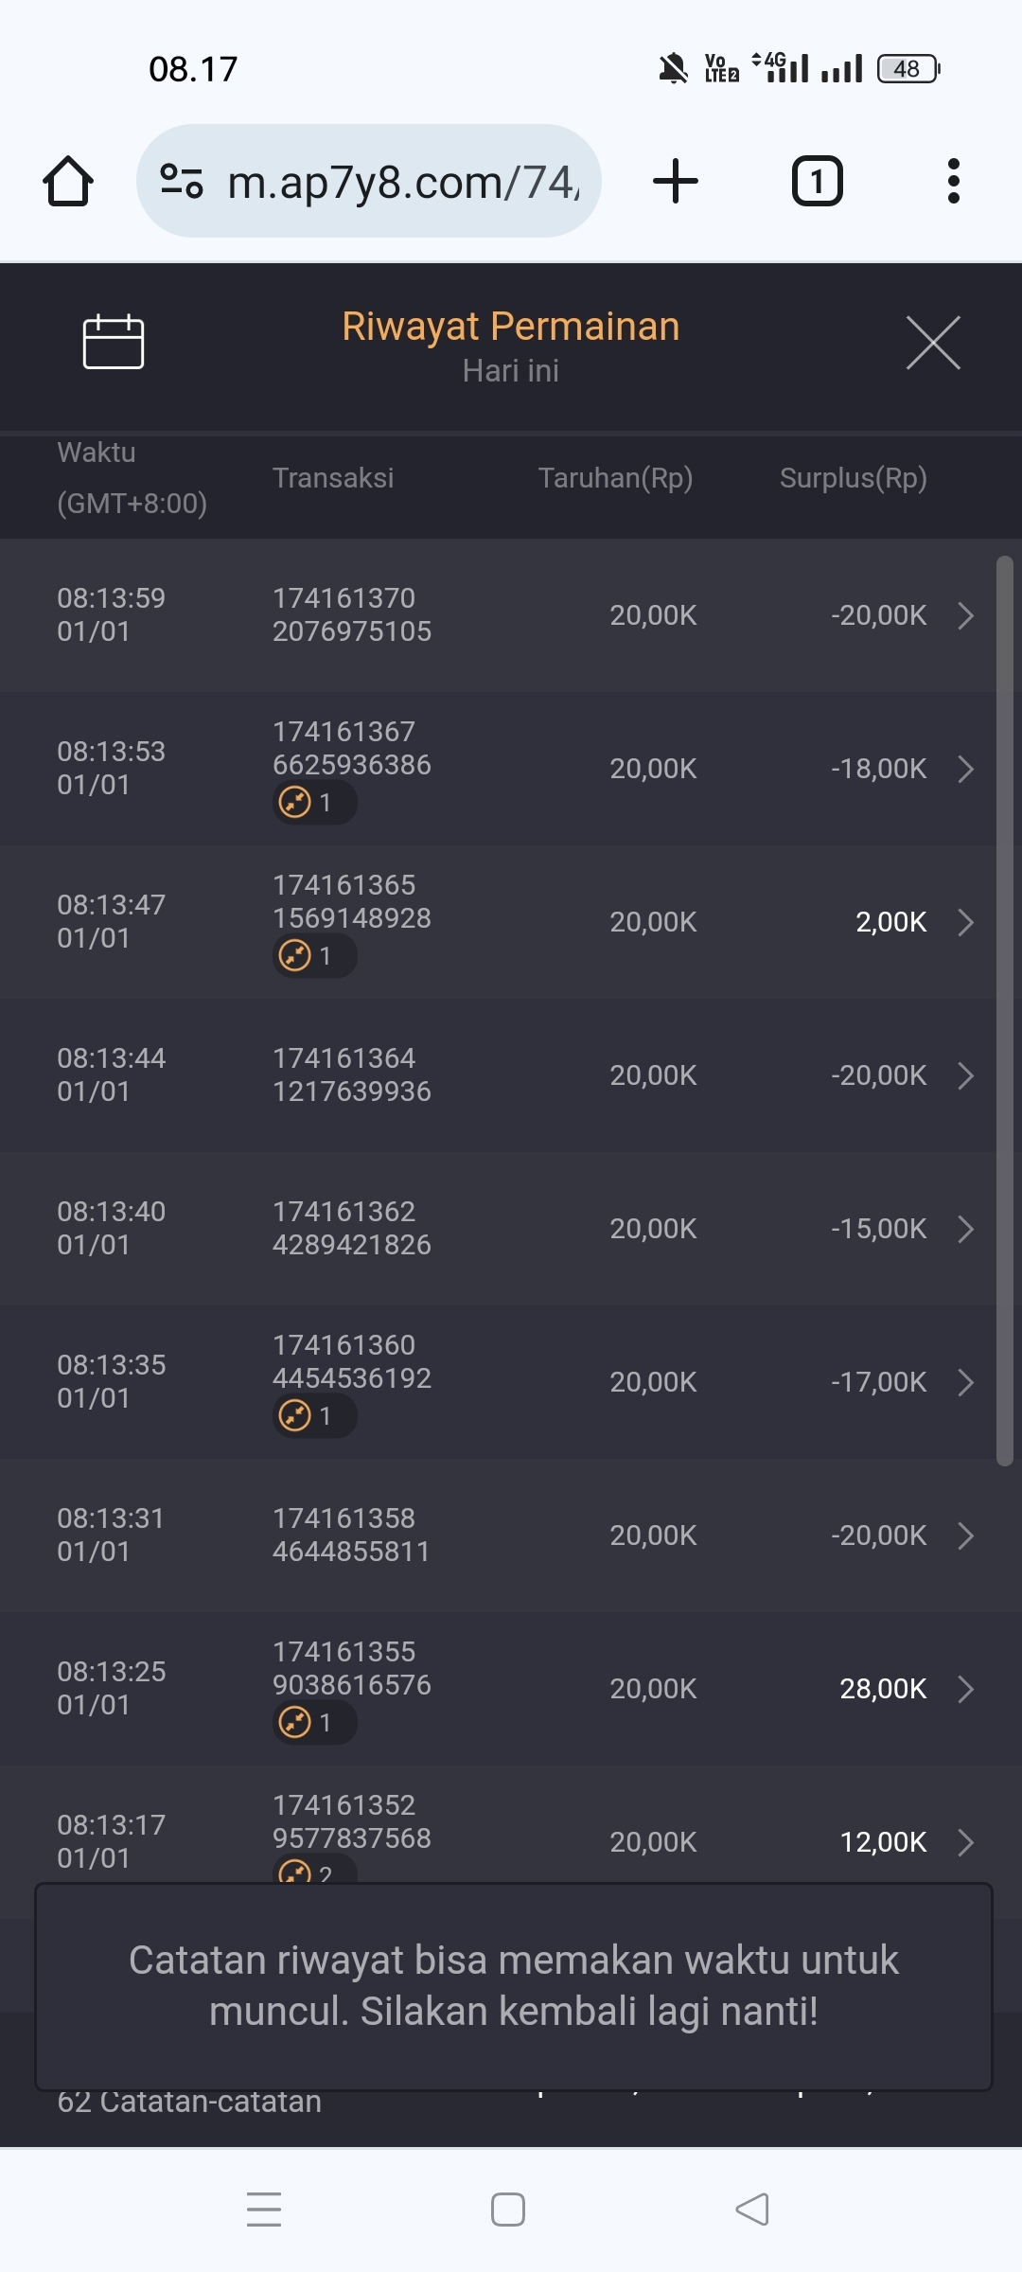
Task: Tap the Android back navigation button
Action: 752,2210
